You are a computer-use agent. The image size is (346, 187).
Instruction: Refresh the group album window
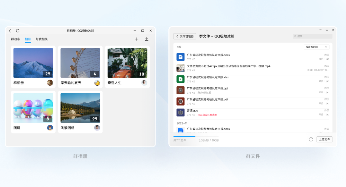(18, 30)
